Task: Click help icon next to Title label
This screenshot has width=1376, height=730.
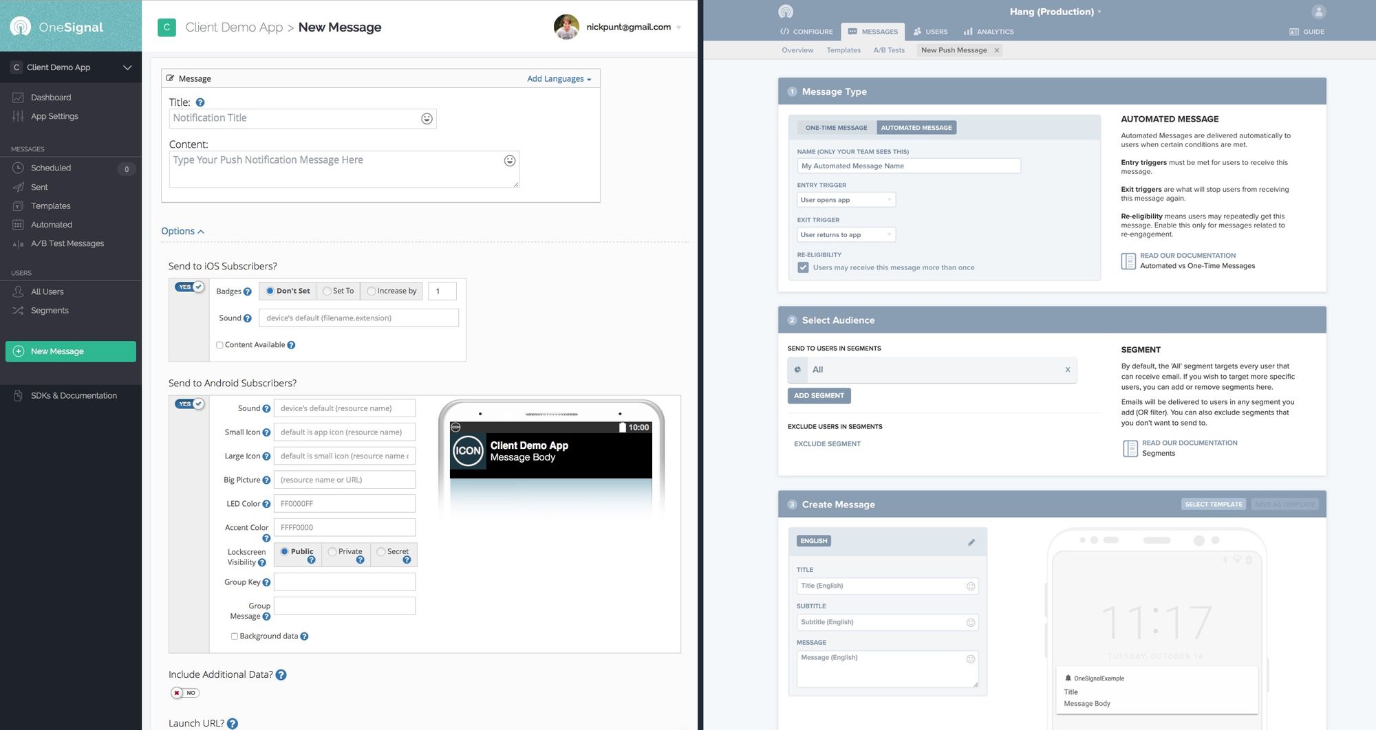Action: tap(200, 102)
